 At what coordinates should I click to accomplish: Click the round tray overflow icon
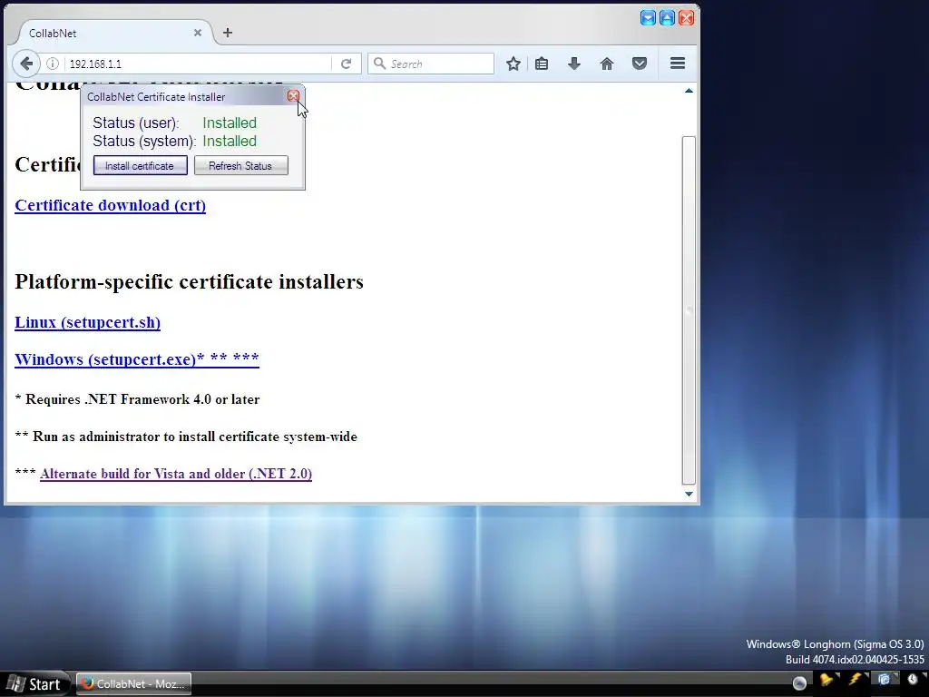(799, 683)
